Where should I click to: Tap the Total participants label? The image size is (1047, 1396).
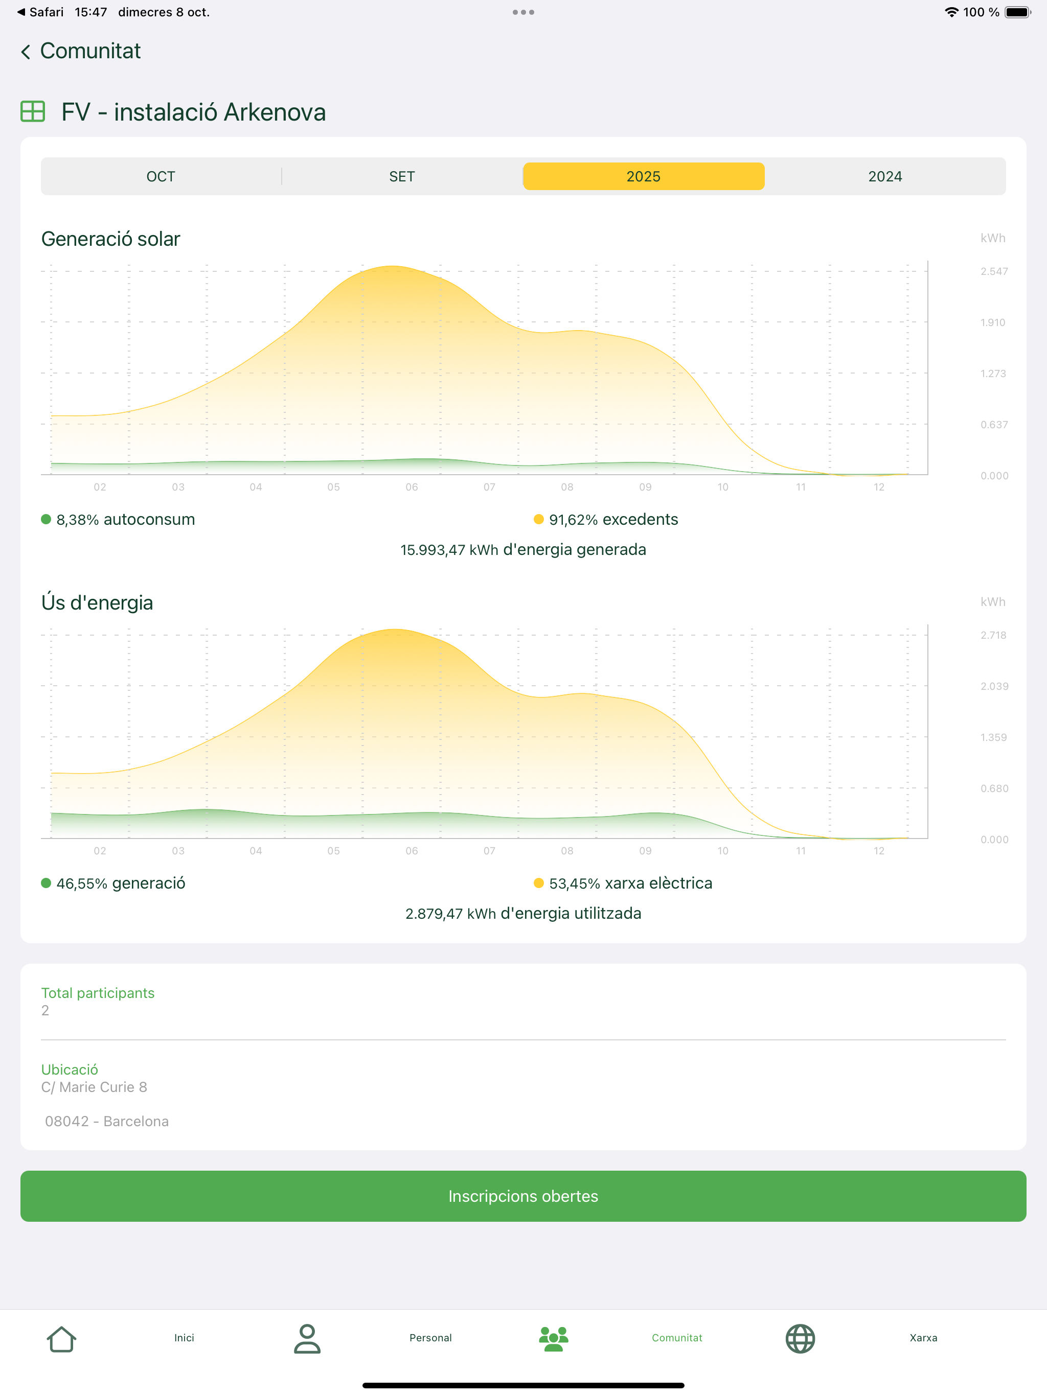coord(98,993)
